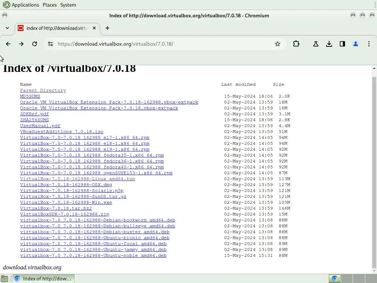Download VirtualBoxSDK-7.0.18-162988.zip
This screenshot has height=283, width=377.
click(x=65, y=214)
